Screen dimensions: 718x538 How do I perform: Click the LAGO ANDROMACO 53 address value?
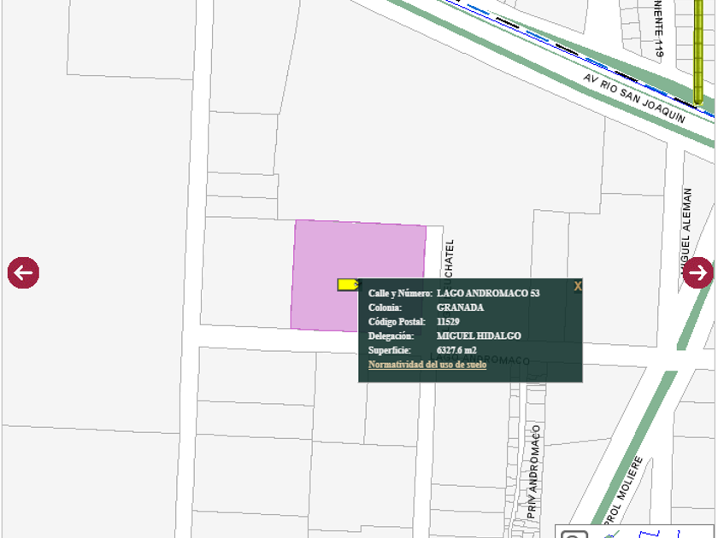(488, 294)
